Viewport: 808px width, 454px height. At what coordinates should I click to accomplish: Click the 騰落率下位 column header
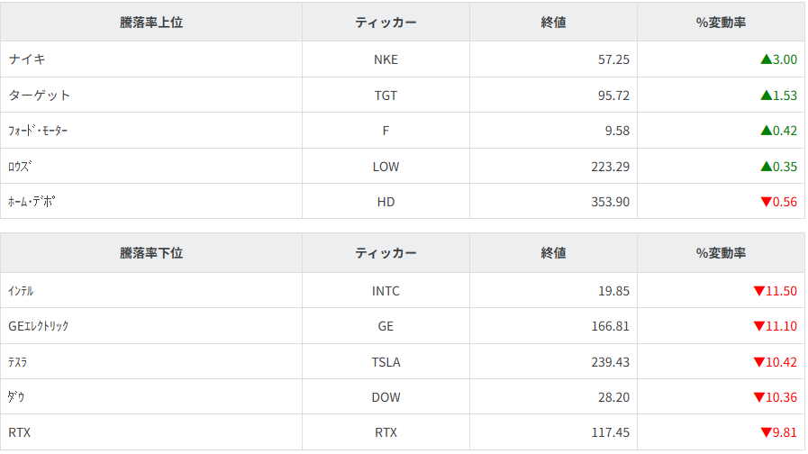pos(151,253)
